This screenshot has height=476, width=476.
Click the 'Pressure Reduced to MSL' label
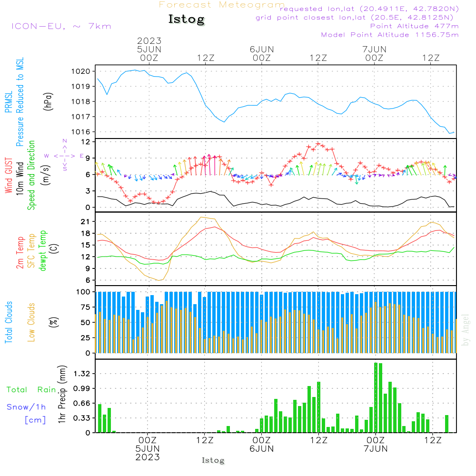[20, 102]
